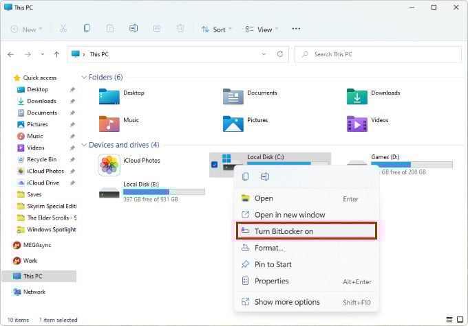
Task: Click the Back navigation arrow
Action: coord(11,54)
